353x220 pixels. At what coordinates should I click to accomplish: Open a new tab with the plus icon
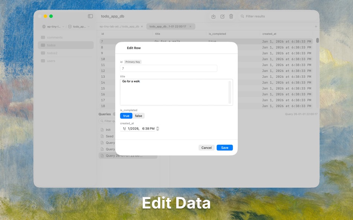pos(315,26)
